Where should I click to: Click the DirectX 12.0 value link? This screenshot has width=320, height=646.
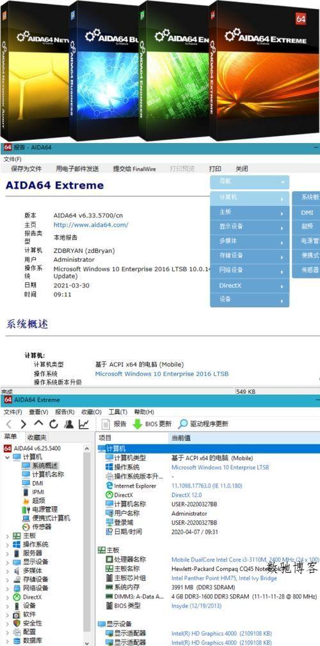(x=186, y=495)
